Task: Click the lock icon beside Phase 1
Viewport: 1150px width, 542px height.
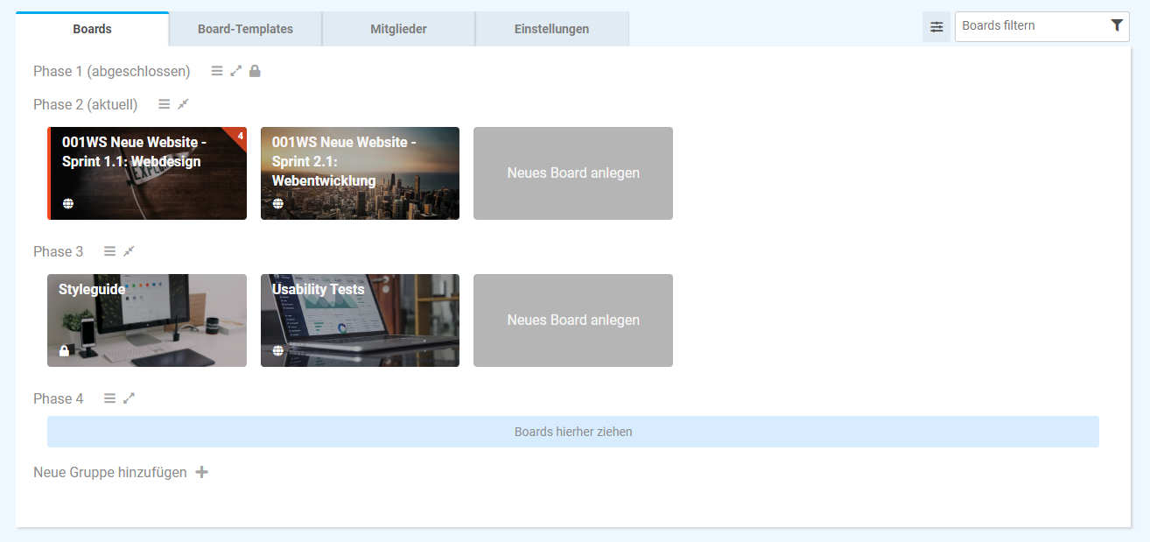Action: point(255,71)
